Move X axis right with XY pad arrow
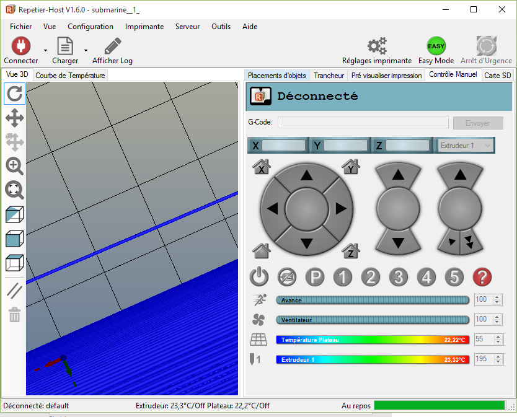The height and width of the screenshot is (417, 517). pyautogui.click(x=341, y=208)
